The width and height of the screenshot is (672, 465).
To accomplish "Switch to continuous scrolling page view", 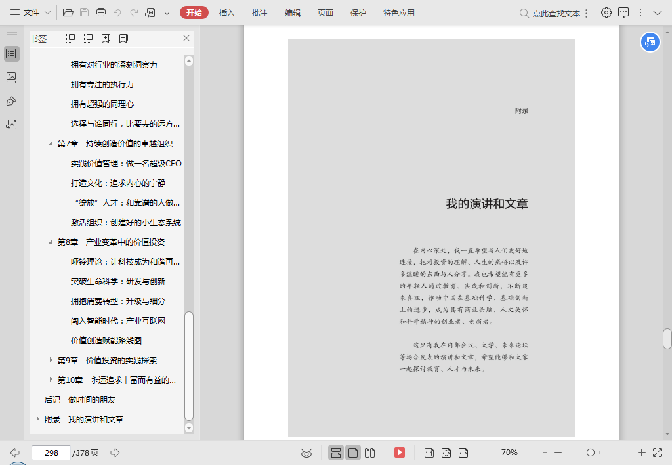I will [x=336, y=453].
